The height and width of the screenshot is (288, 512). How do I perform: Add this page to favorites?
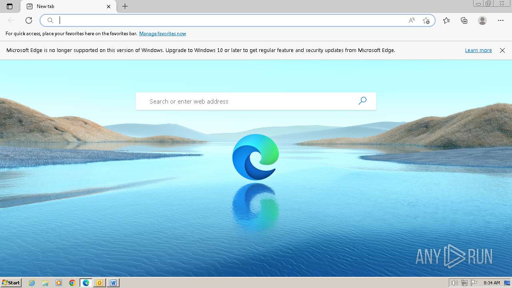(426, 20)
